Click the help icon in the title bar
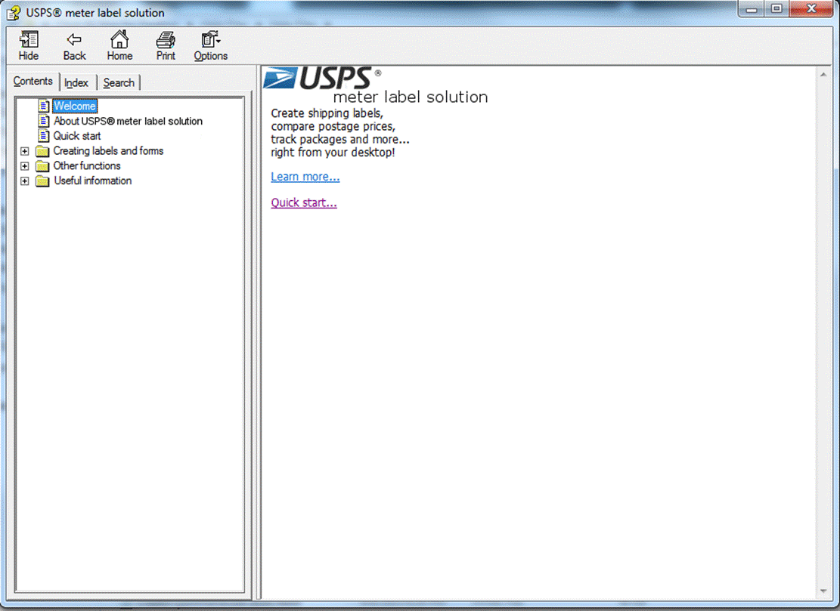Image resolution: width=840 pixels, height=611 pixels. (x=14, y=12)
